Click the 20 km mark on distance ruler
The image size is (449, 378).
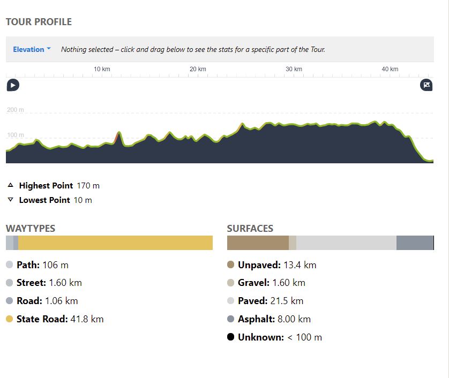pyautogui.click(x=198, y=70)
